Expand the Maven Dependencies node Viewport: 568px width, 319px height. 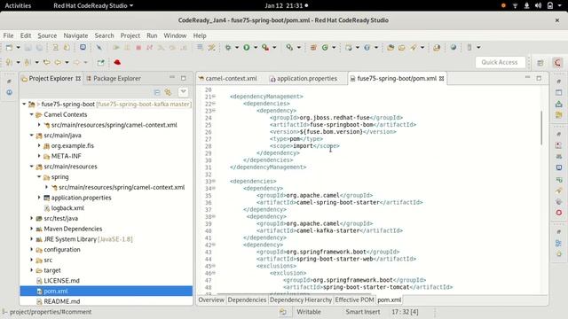pos(32,229)
